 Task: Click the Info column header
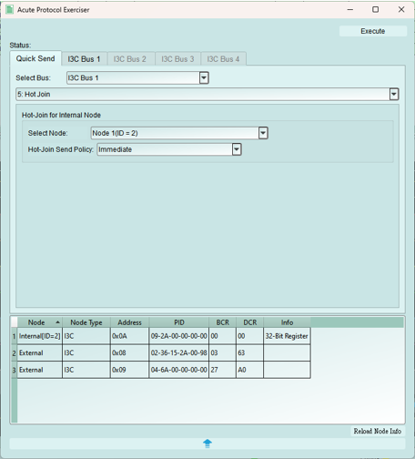pos(287,322)
